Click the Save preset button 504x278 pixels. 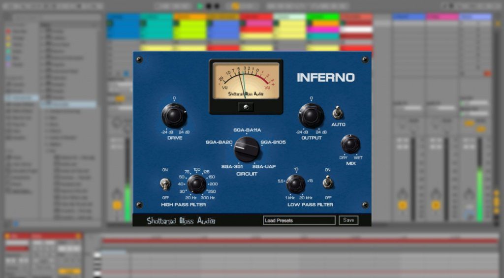click(348, 220)
